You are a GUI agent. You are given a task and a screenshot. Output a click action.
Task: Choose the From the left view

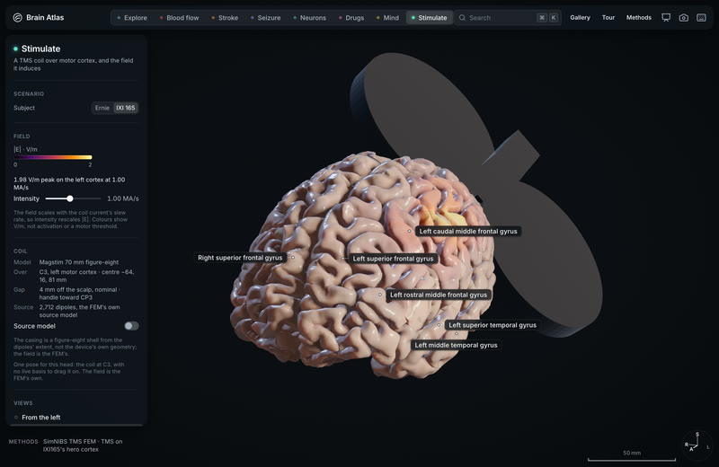[41, 418]
